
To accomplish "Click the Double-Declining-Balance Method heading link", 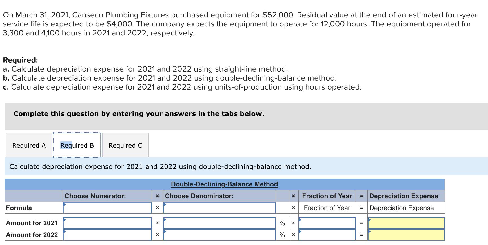I will [224, 184].
